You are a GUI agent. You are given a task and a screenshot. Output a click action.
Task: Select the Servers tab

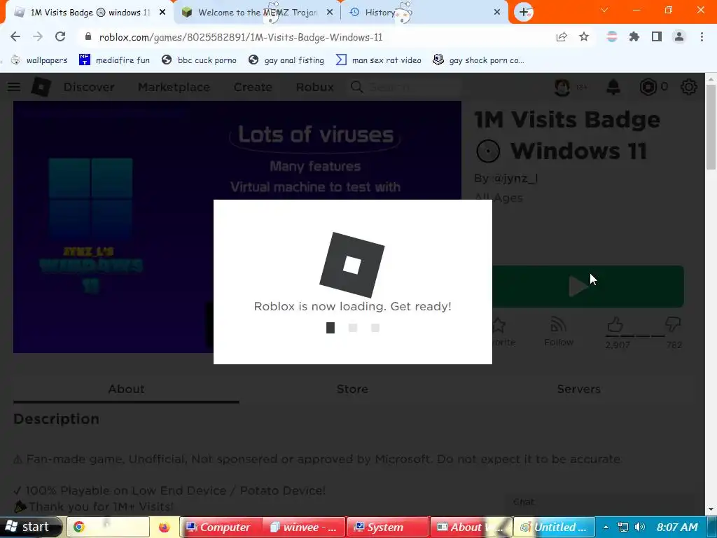(x=578, y=389)
